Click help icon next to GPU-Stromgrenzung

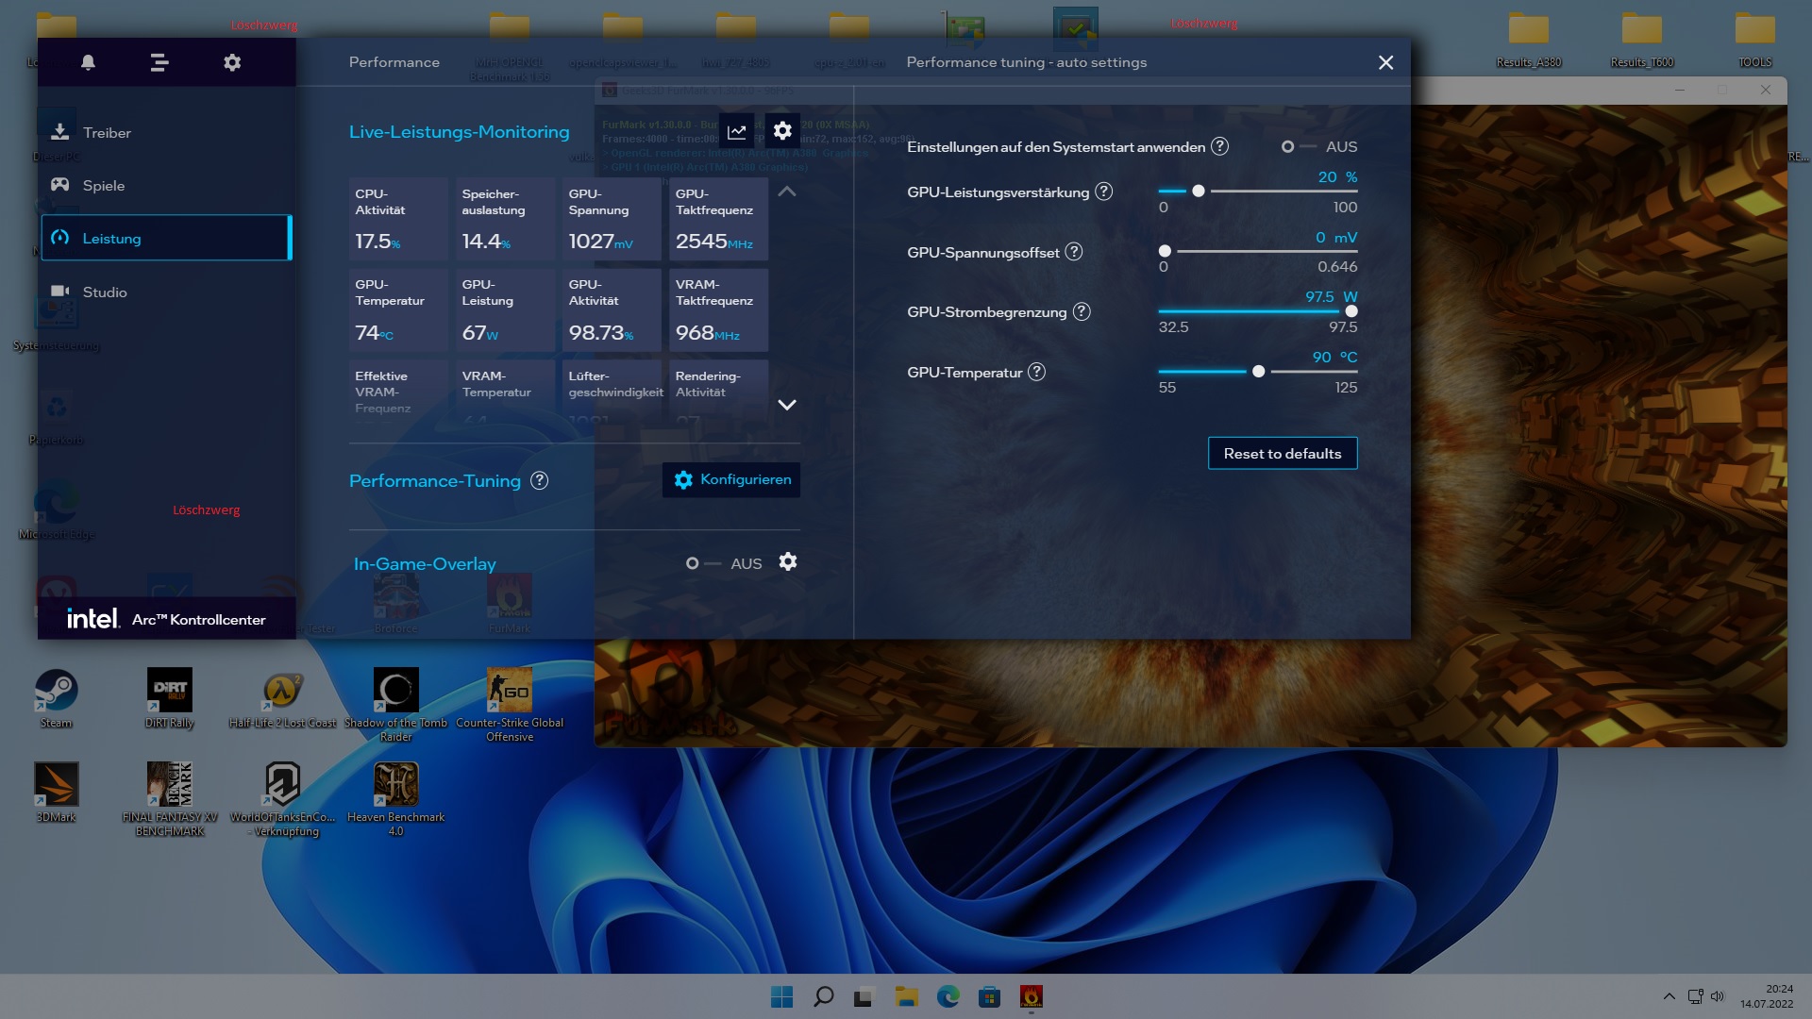[x=1082, y=311]
